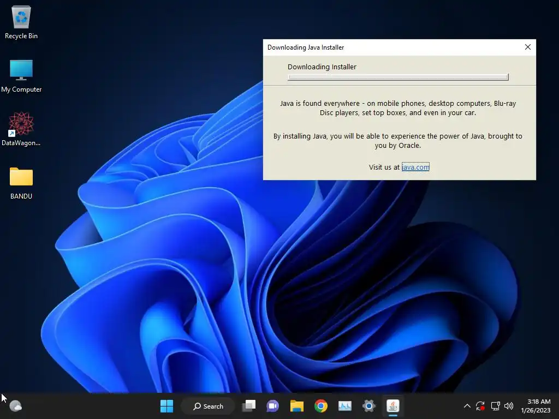
Task: Launch Google Chrome from taskbar
Action: (321, 406)
